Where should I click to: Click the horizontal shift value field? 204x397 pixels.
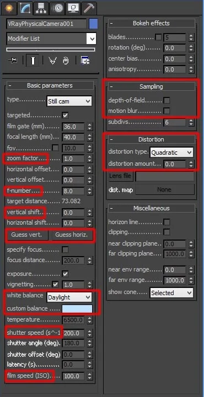73,223
